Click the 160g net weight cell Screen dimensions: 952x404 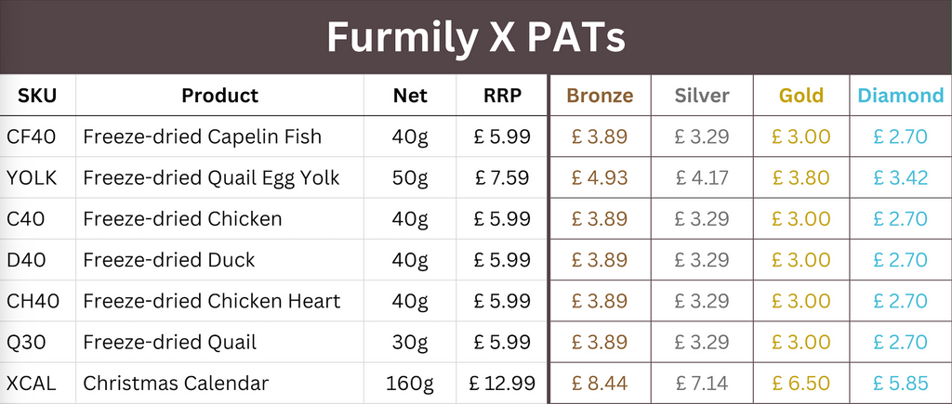pyautogui.click(x=410, y=383)
